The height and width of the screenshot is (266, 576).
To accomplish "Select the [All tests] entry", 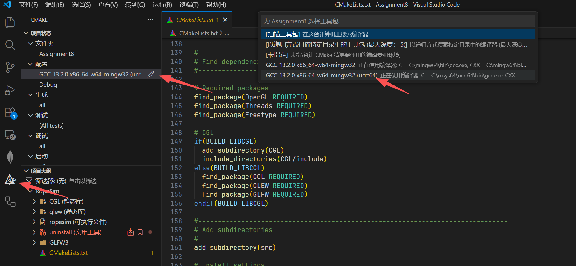I will point(51,126).
